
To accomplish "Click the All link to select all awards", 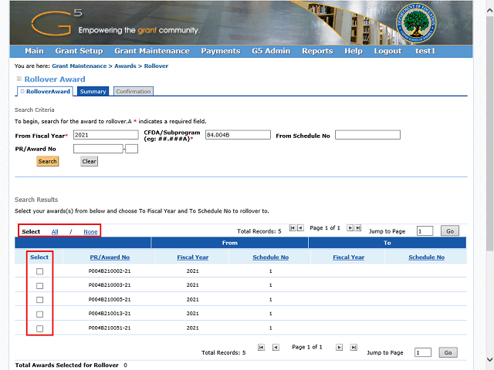I will tap(55, 231).
